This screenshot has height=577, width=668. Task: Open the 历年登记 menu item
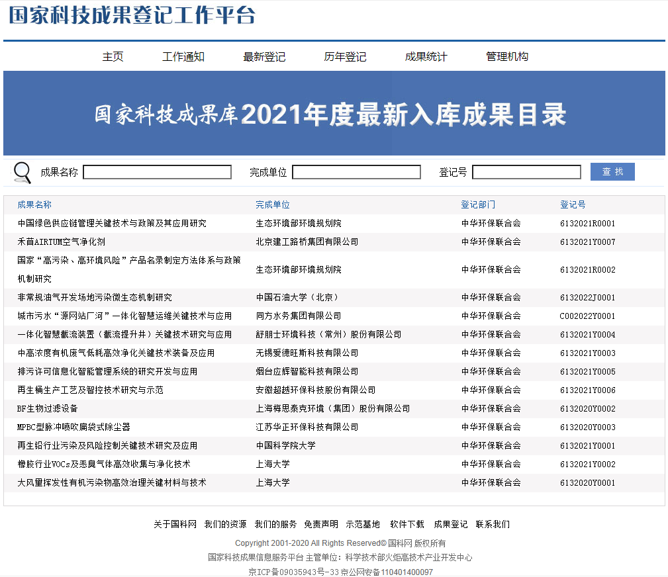[x=345, y=57]
